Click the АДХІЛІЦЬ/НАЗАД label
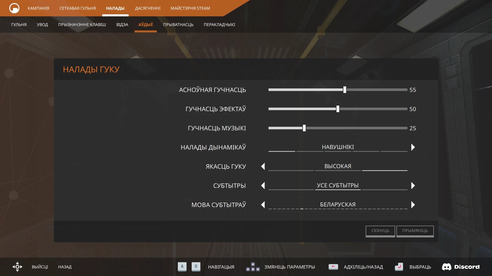This screenshot has width=492, height=276. [363, 267]
